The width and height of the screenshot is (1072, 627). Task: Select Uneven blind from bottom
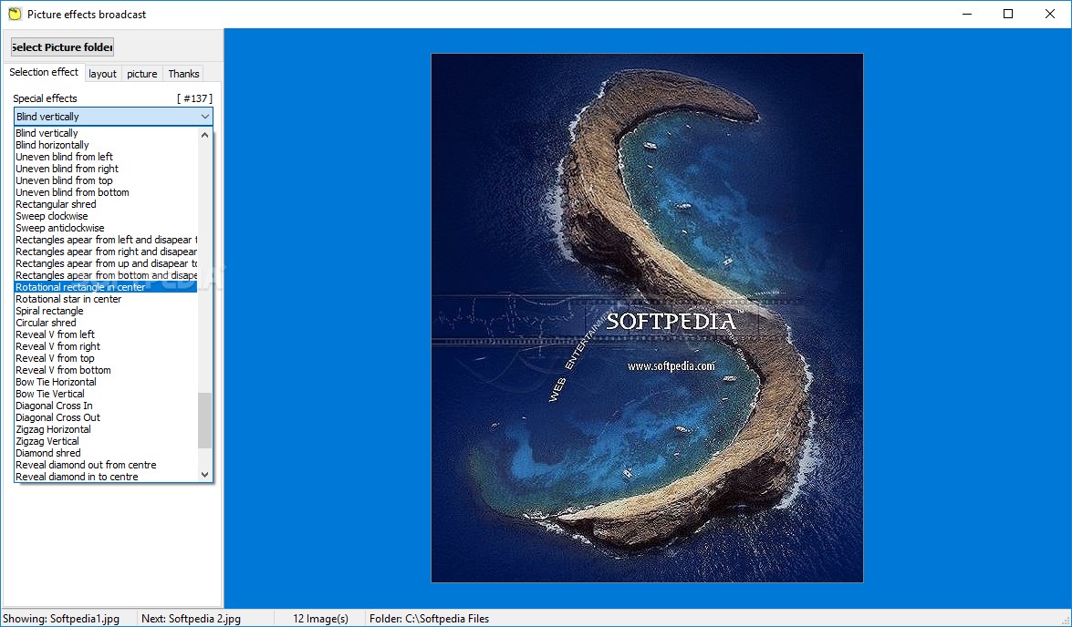click(106, 192)
